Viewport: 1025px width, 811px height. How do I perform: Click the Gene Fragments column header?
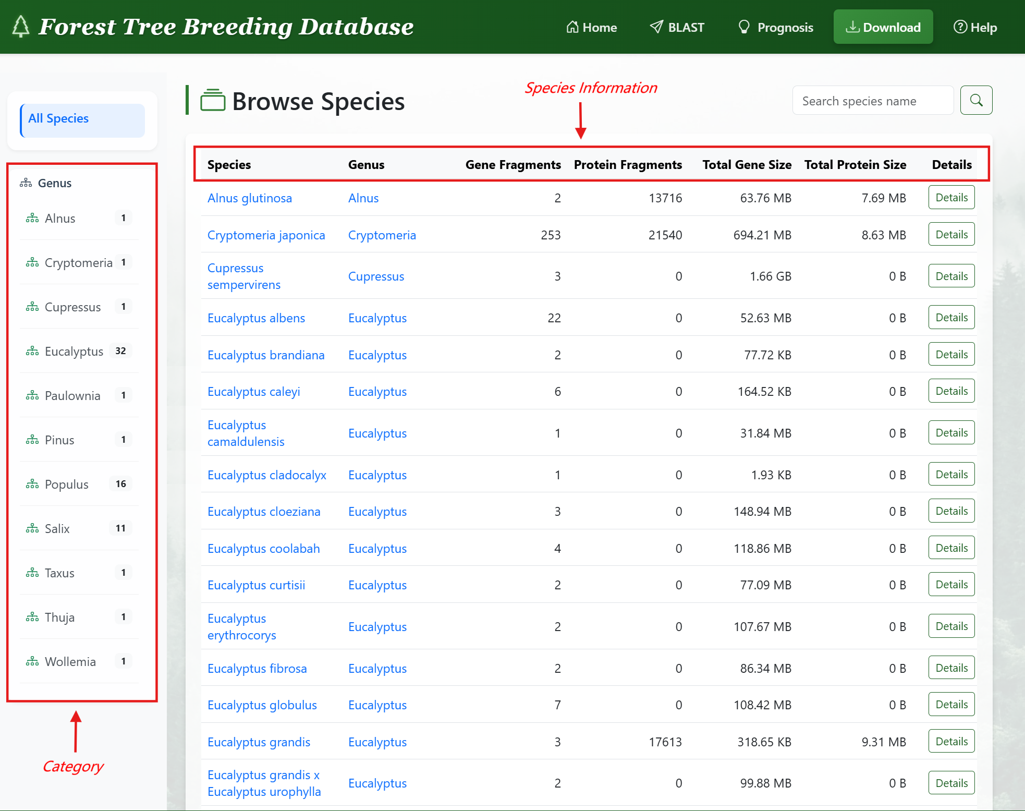click(513, 165)
